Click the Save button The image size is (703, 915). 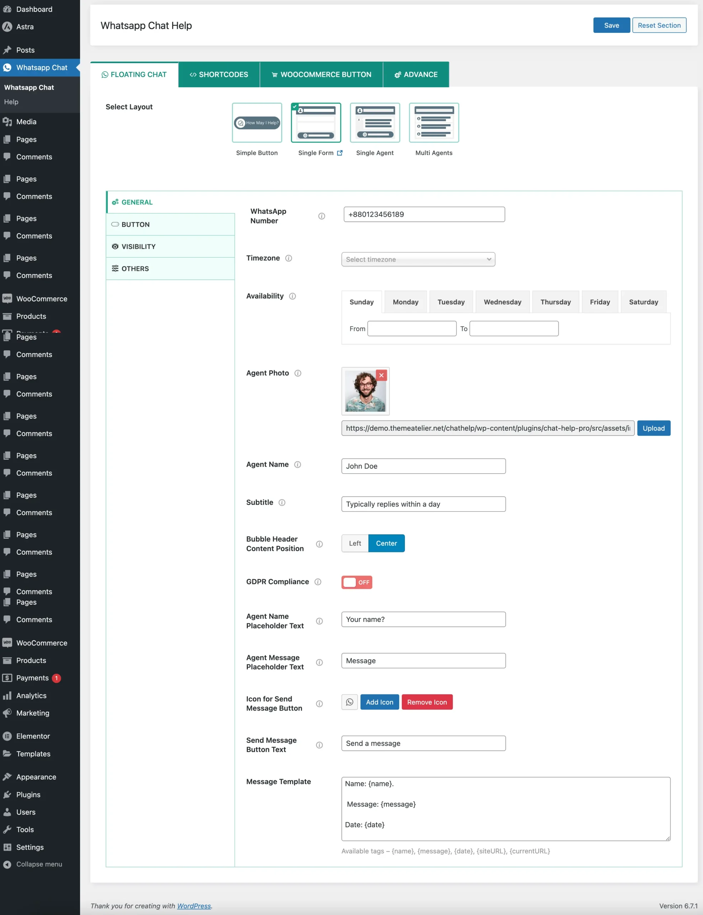point(611,25)
